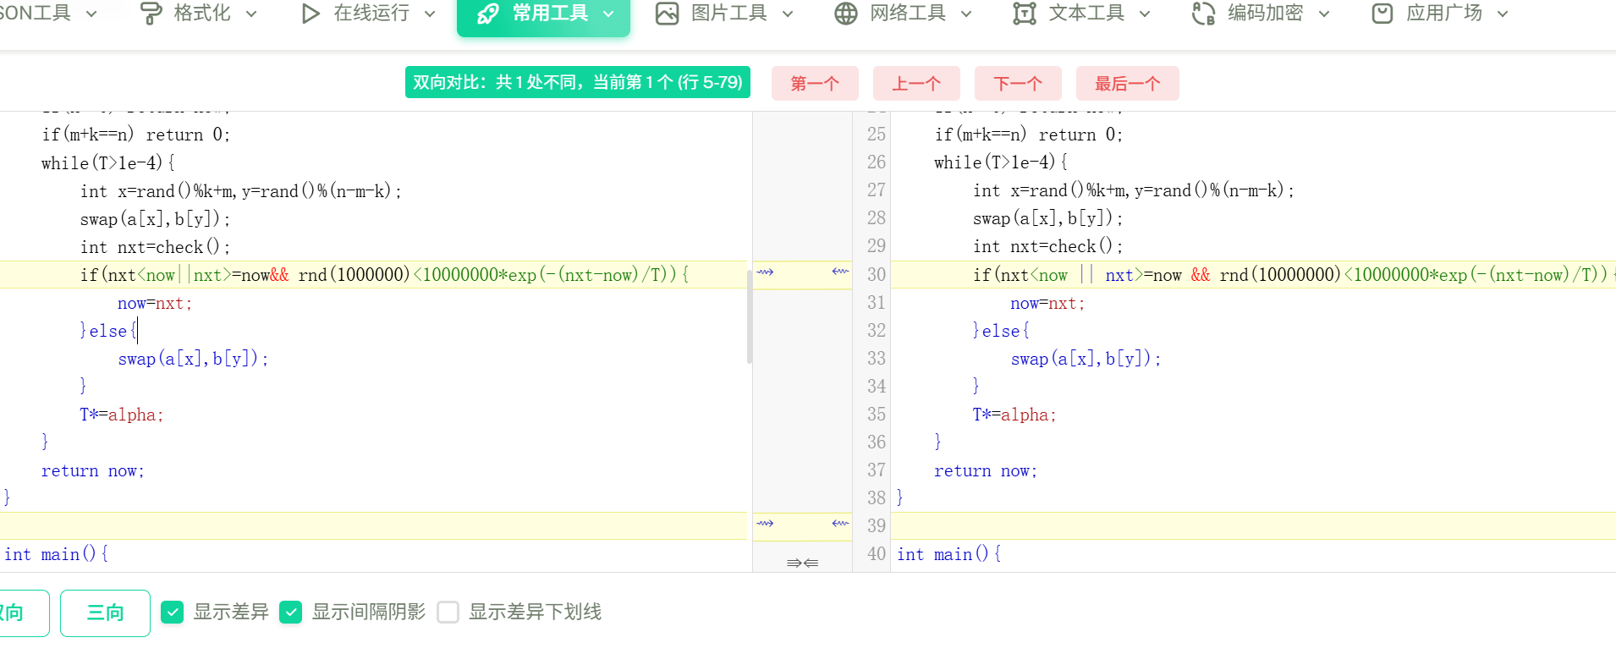Jump to next difference with 下一个
Screen dimensions: 1616x665
(1018, 84)
